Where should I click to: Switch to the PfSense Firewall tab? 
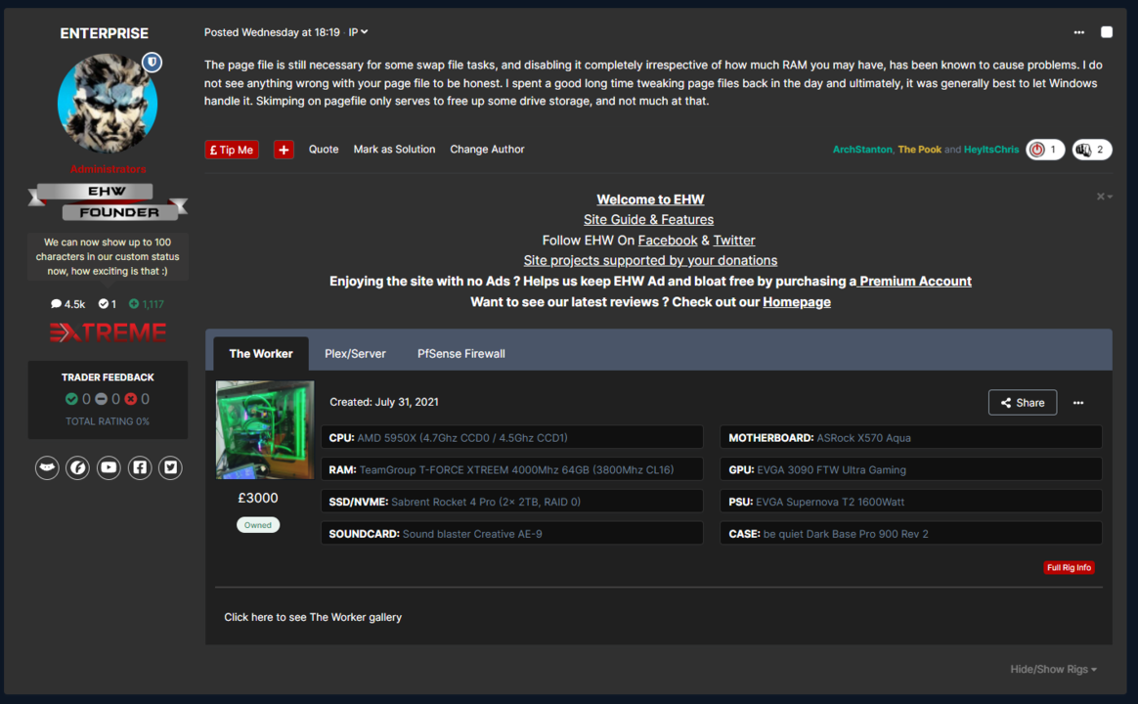tap(460, 354)
